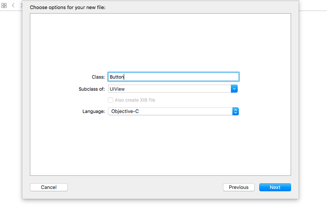
Task: Click UIView text in the Subclass combo box
Action: pos(117,89)
